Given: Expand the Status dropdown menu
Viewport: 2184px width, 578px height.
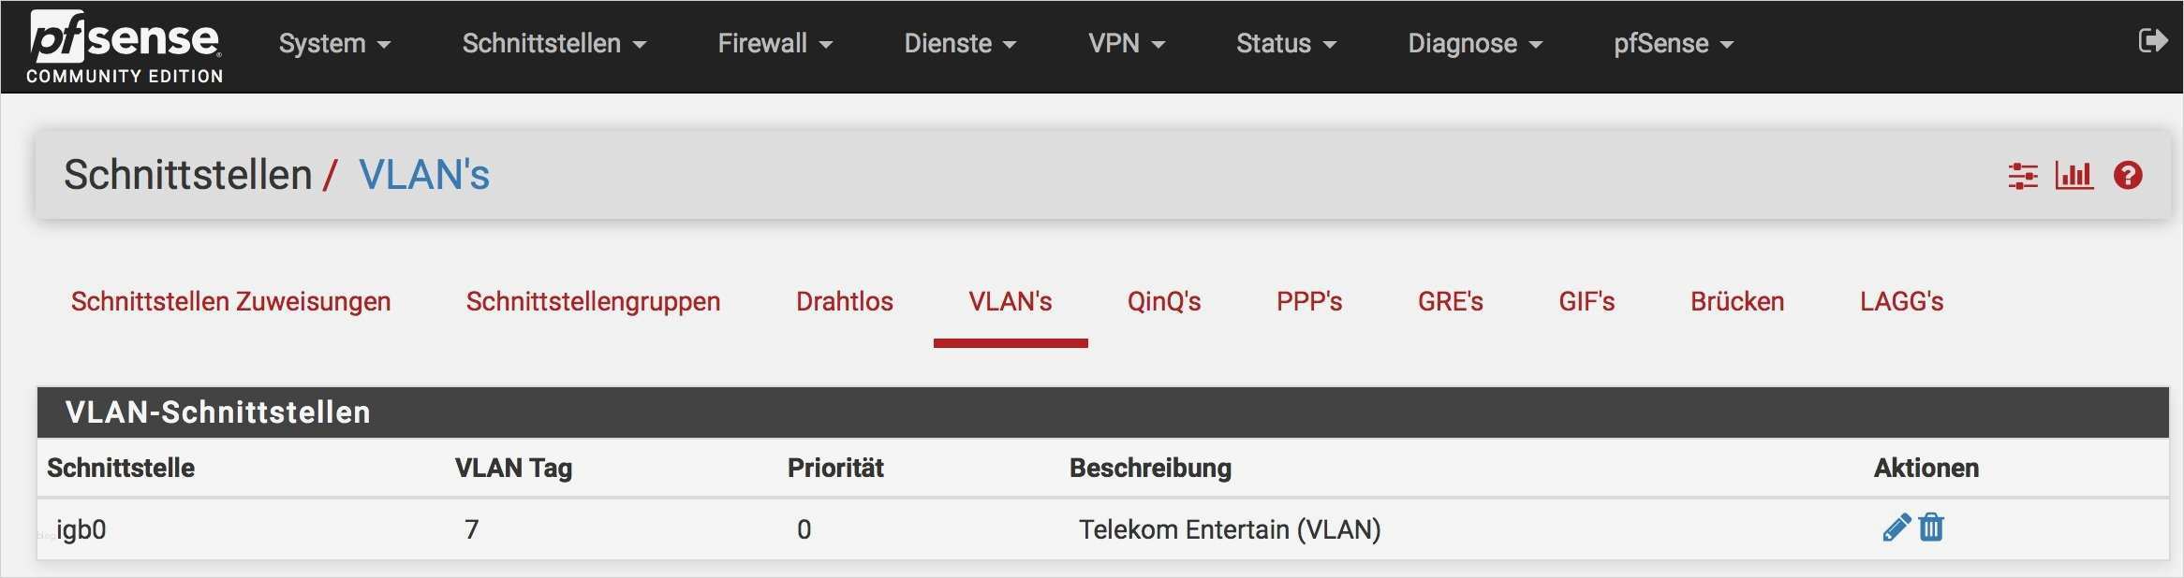Looking at the screenshot, I should click(x=1286, y=44).
